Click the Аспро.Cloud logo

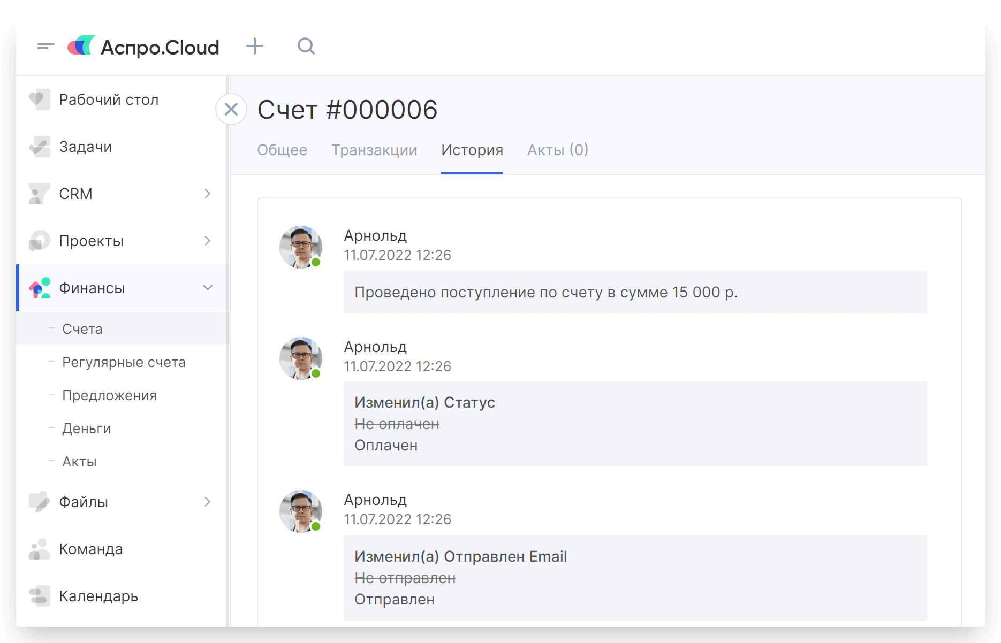[143, 47]
